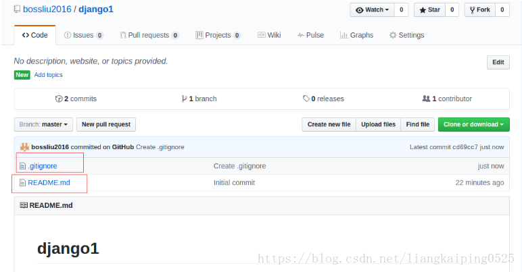Image resolution: width=522 pixels, height=272 pixels.
Task: Open the latest commit message in the commit bar
Action: [x=160, y=146]
